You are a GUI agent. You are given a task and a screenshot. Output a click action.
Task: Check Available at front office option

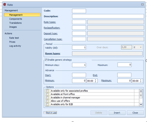[47, 94]
